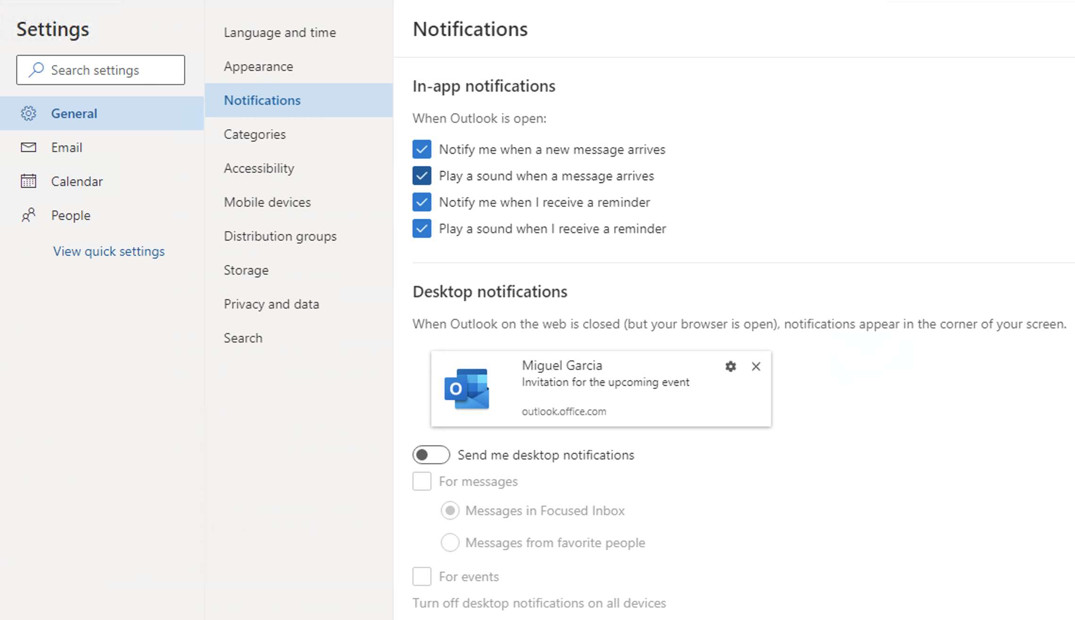Click the Outlook logo in notification preview
This screenshot has width=1075, height=620.
[467, 389]
